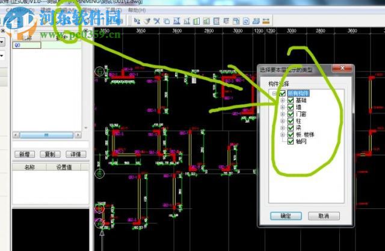Close the component type selection dialog
This screenshot has height=251, width=385.
pos(342,68)
